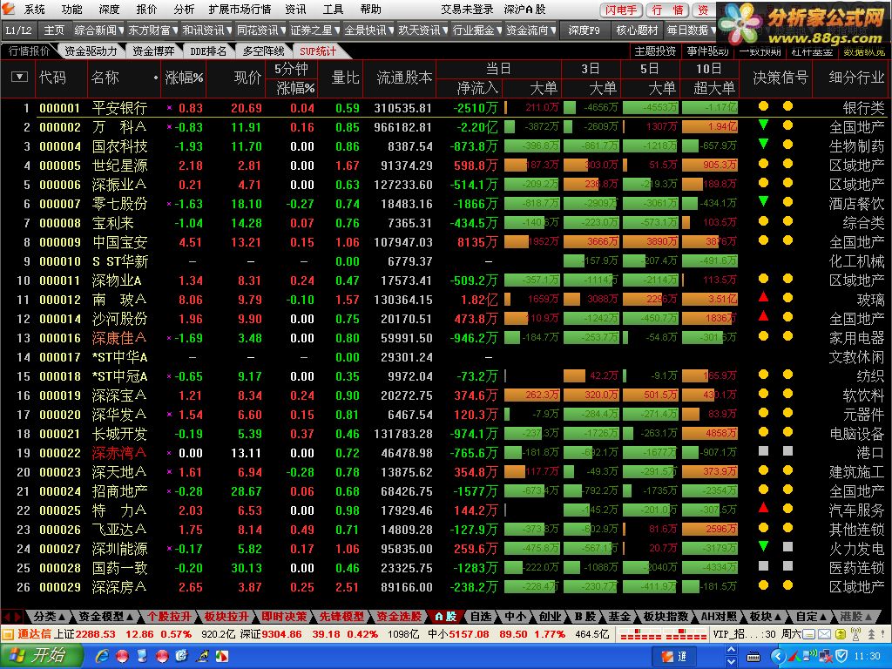
Task: Switch to the SUP统计 tab
Action: [x=317, y=51]
